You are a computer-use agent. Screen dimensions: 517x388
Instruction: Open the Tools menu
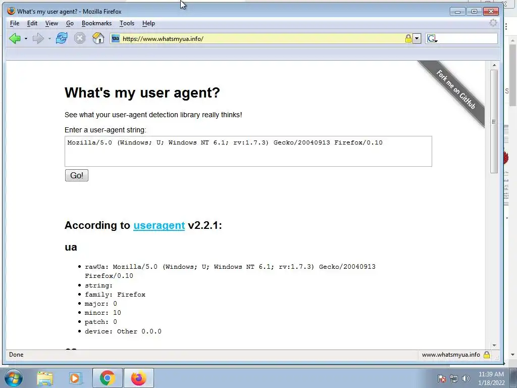pos(127,23)
